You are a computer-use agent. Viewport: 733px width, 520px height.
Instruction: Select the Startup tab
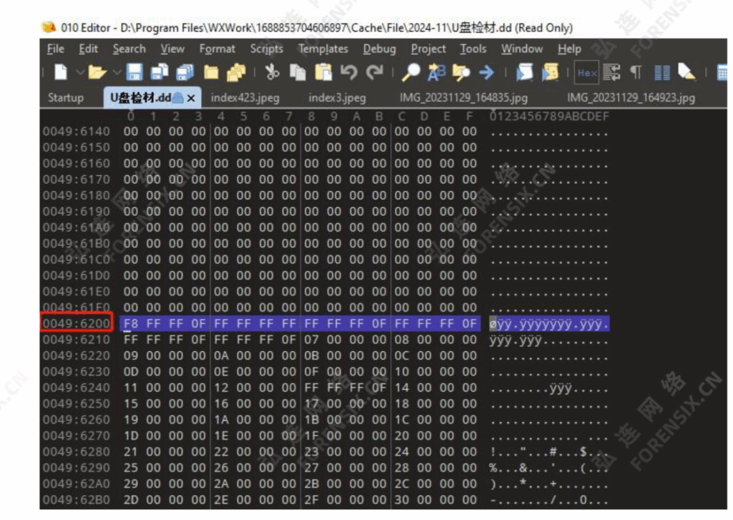tap(65, 97)
